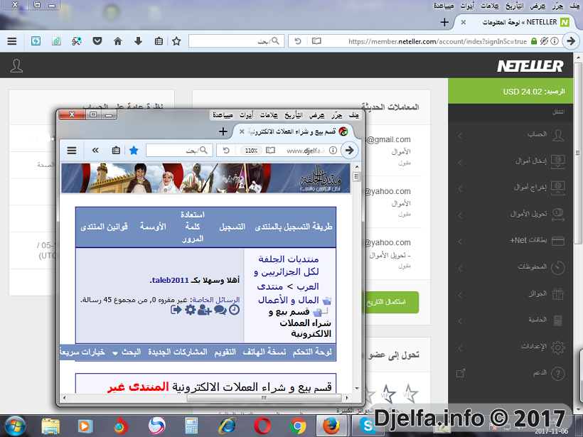Expand the المحفوظات sidebar arrow
The height and width of the screenshot is (437, 583).
[x=460, y=269]
